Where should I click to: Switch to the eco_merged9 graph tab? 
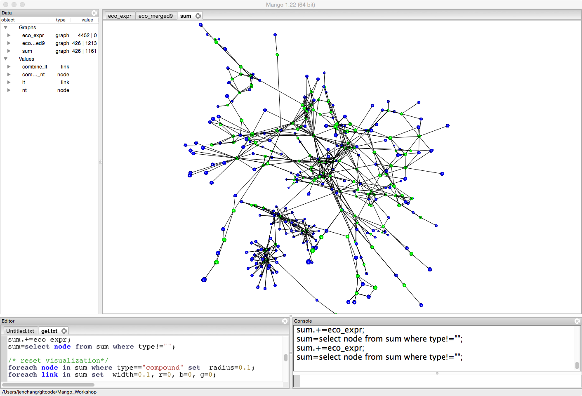(156, 16)
